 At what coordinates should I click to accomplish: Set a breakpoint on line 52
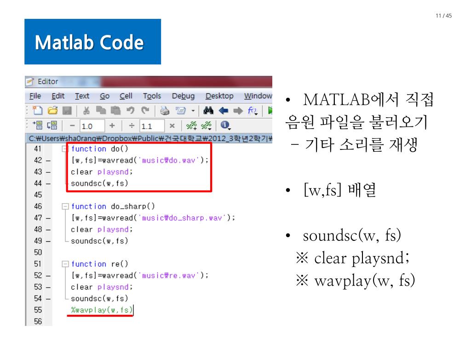[x=48, y=276]
